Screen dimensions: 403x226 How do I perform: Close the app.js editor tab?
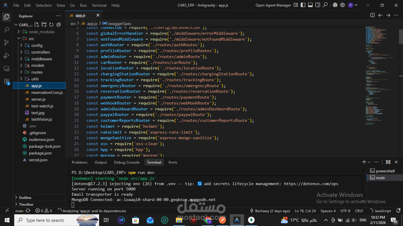98,15
